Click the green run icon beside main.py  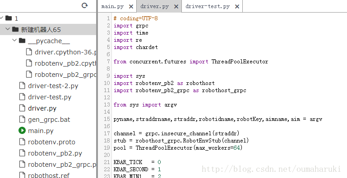click(22, 130)
